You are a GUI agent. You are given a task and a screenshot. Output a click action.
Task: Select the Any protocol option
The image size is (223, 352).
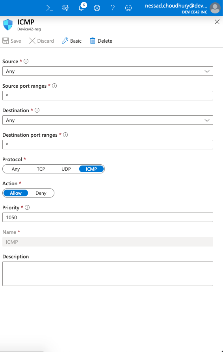pyautogui.click(x=16, y=169)
